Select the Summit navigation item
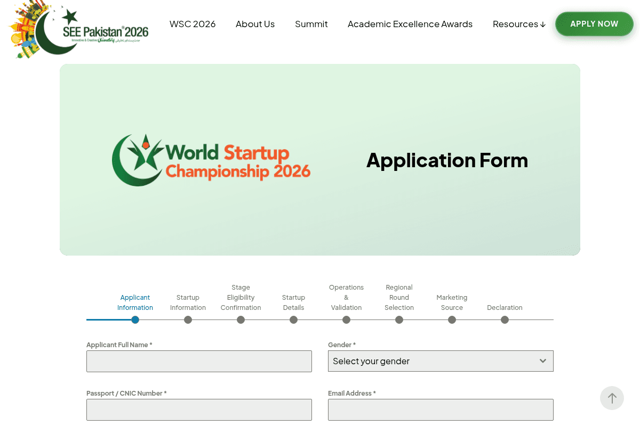Viewport: 640px width, 426px height. coord(311,24)
